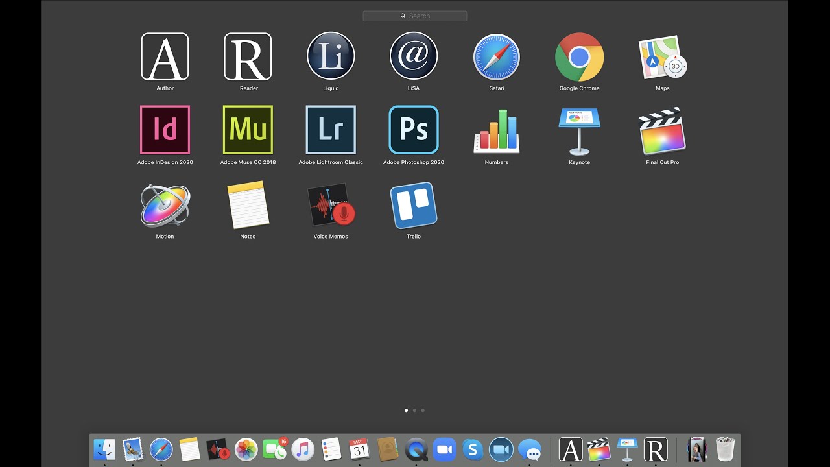Screen dimensions: 830x467
Task: Open Notes from the Launchpad grid
Action: 248,205
